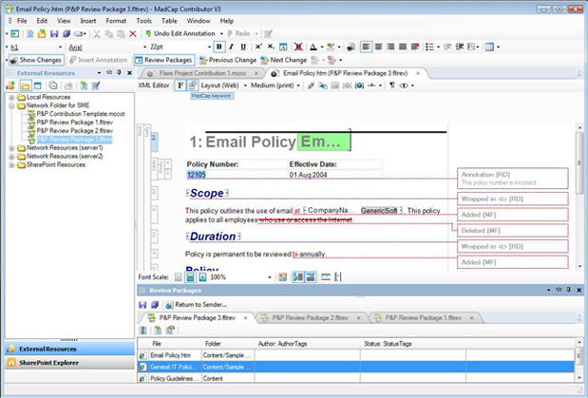This screenshot has height=398, width=588.
Task: Close the External Resources panel
Action: [x=129, y=73]
